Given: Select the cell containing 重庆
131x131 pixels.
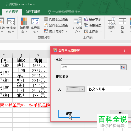Looking at the screenshot, I should point(21,95).
